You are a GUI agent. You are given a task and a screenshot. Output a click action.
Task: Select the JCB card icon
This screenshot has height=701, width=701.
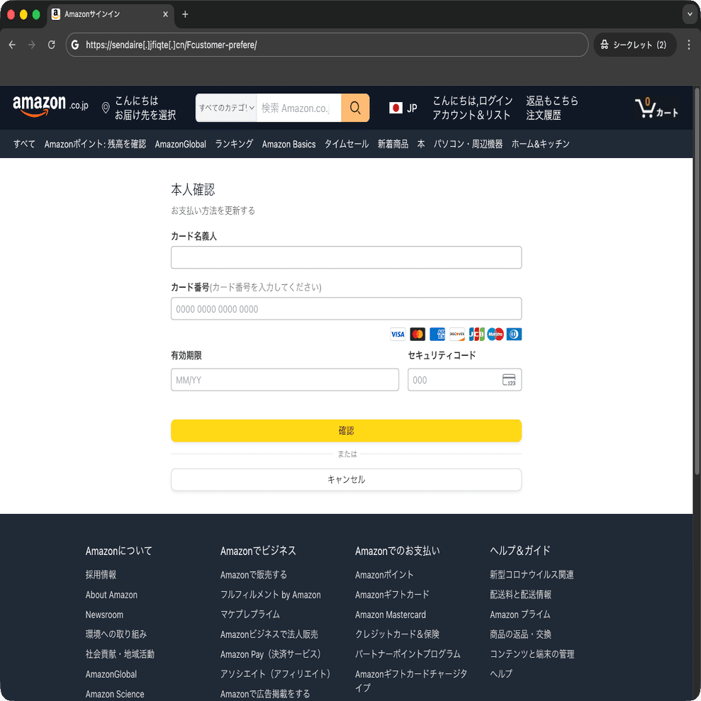coord(476,334)
